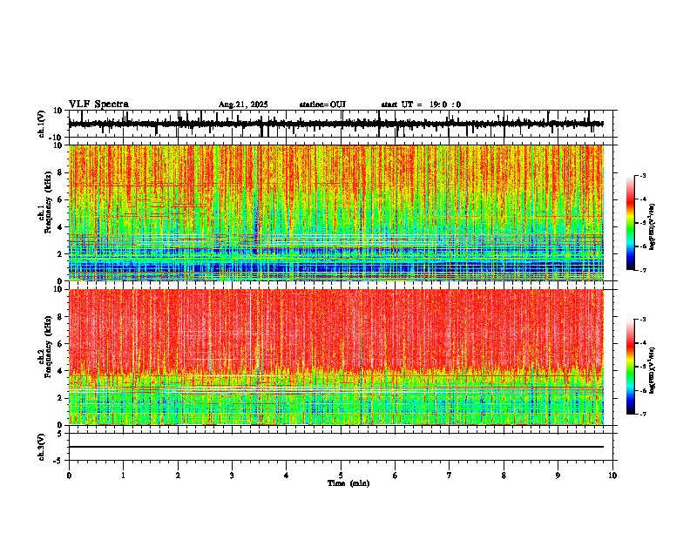The height and width of the screenshot is (533, 690).
Task: Click the "6" kHz tick on ch.2 frequency axis
Action: pos(60,344)
